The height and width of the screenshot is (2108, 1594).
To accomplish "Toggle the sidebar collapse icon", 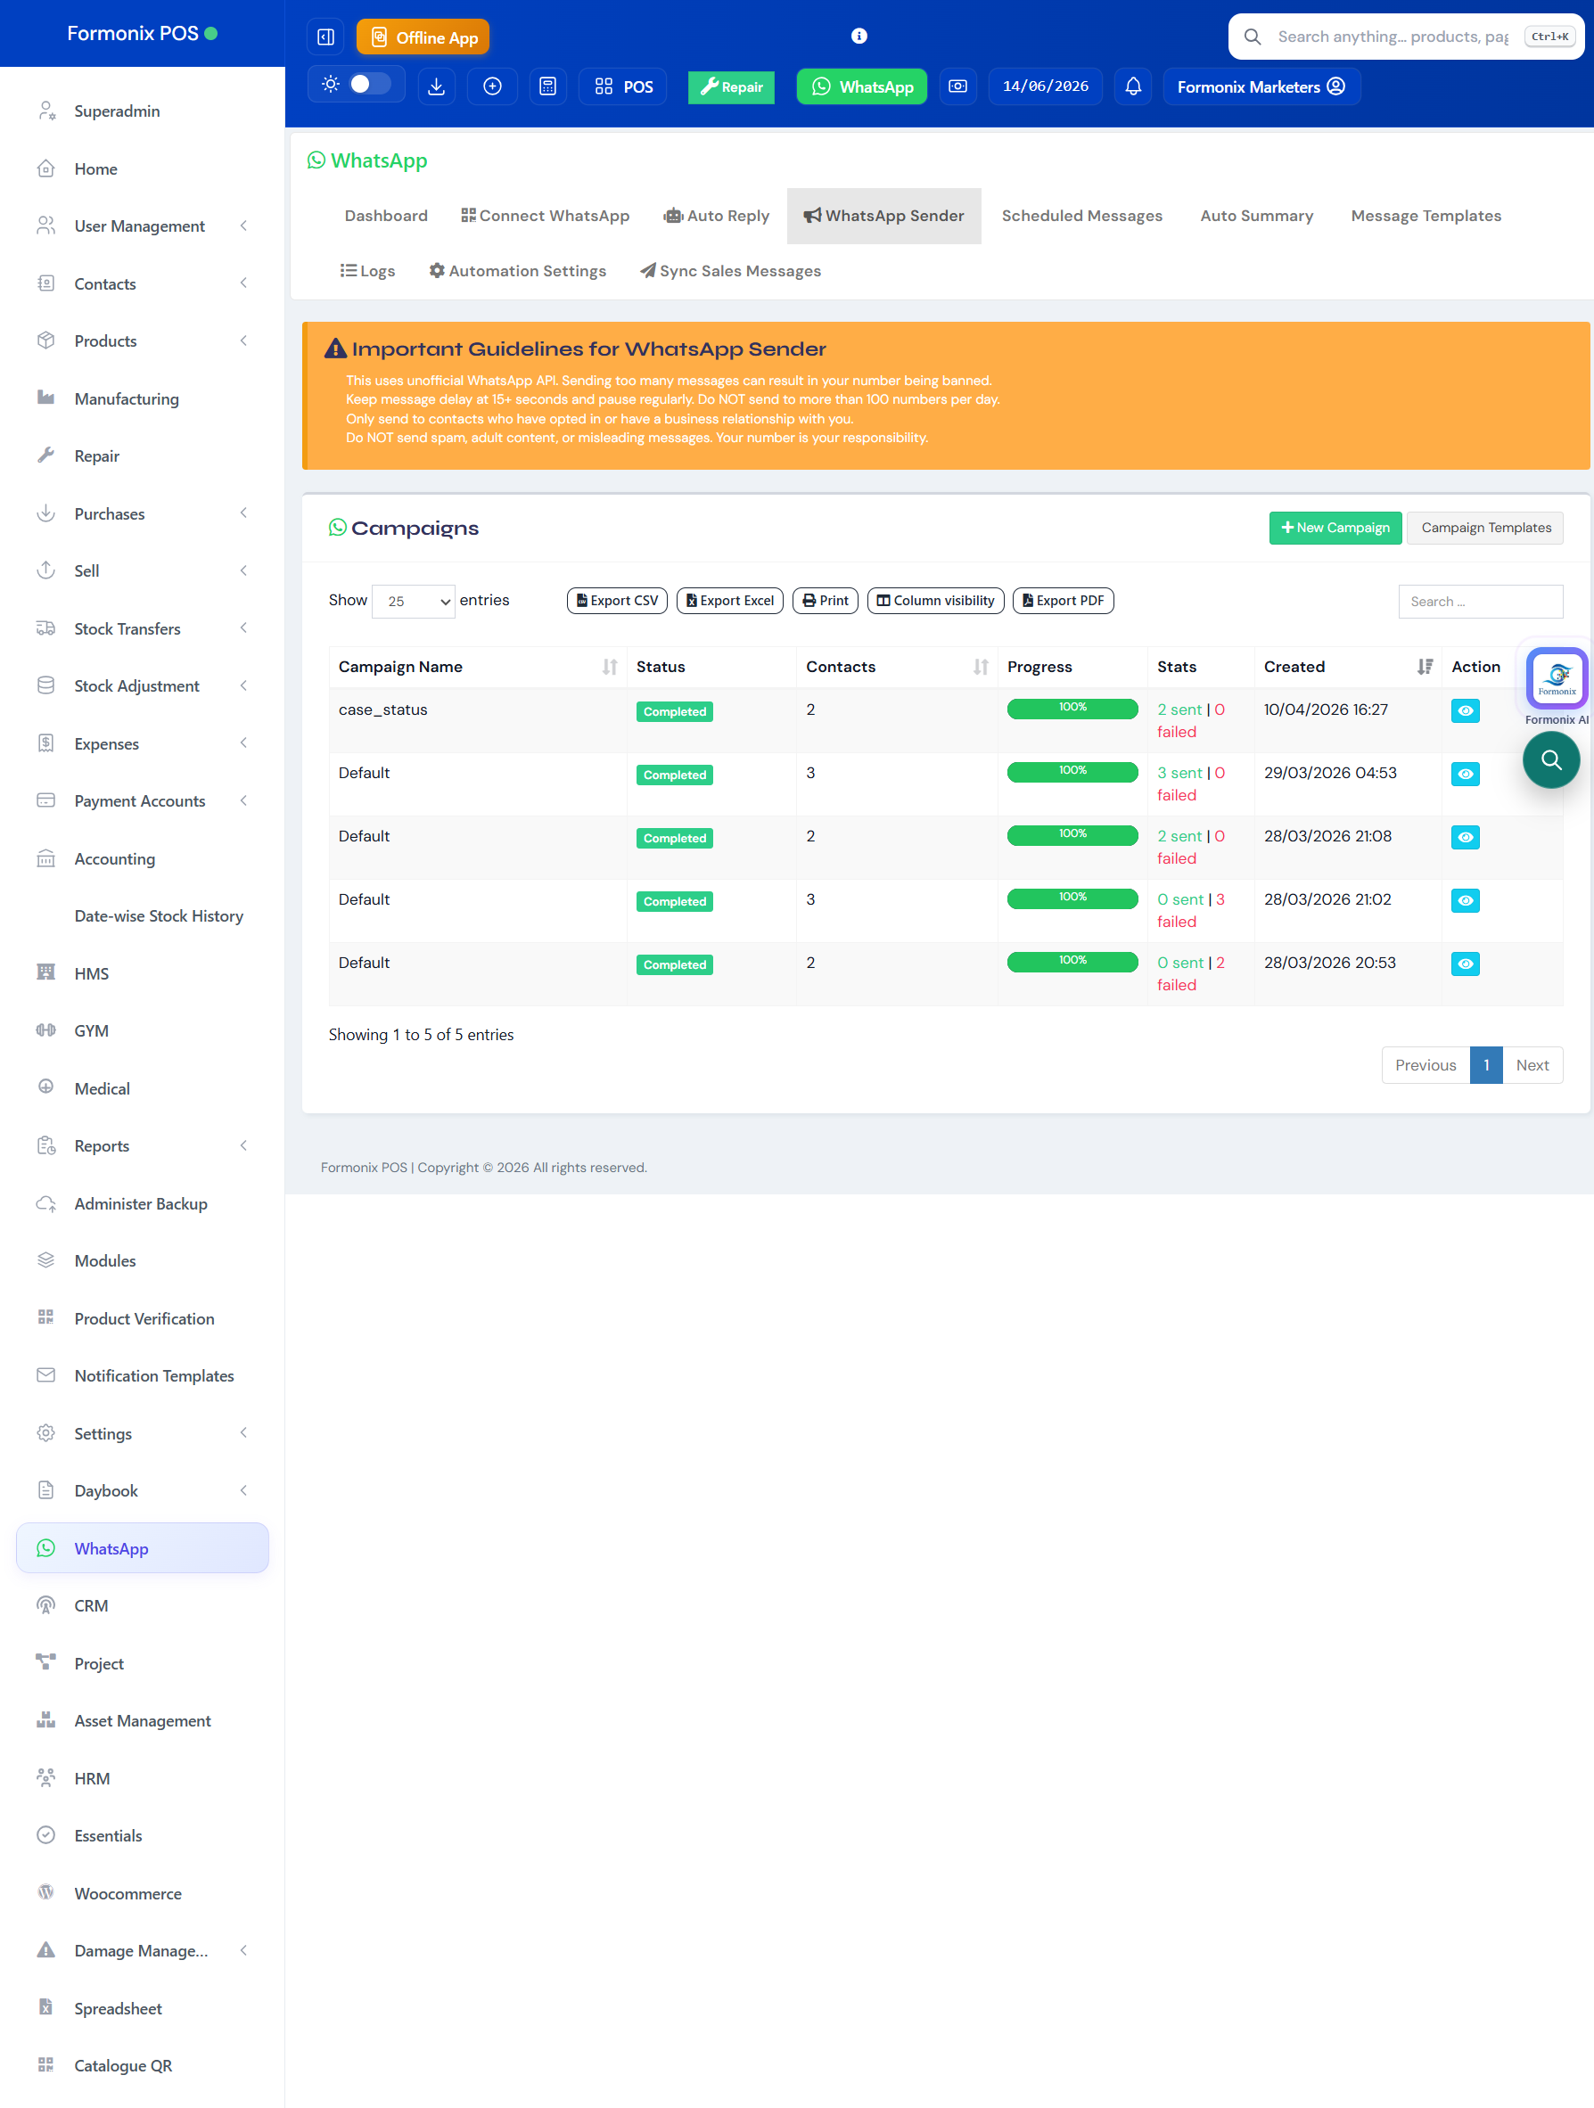I will (x=325, y=37).
